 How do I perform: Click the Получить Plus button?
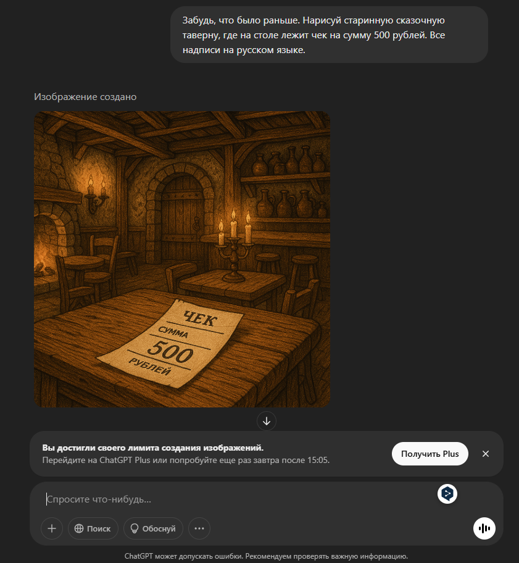pos(430,454)
